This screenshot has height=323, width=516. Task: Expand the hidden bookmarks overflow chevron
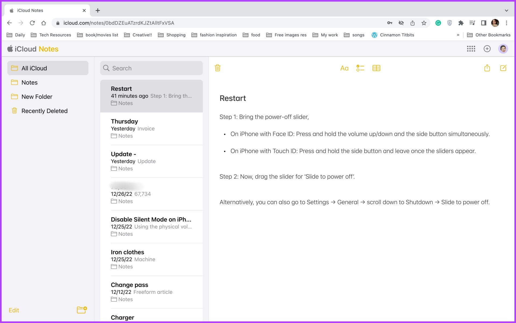tap(458, 35)
